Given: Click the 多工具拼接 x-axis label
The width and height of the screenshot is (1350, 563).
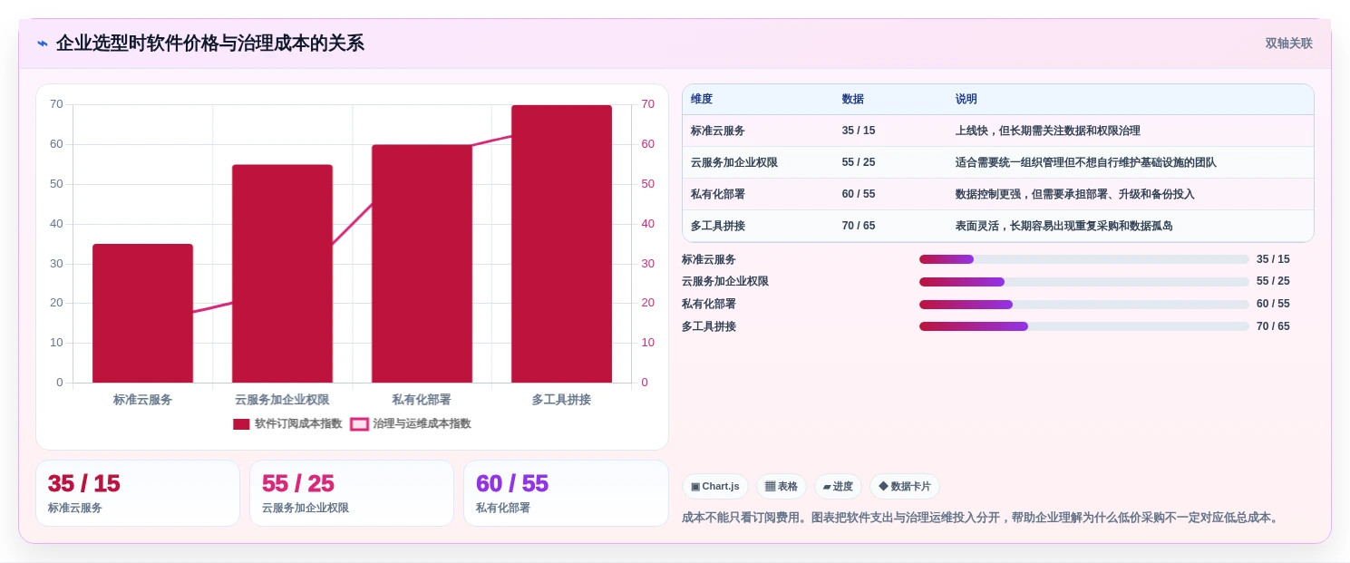Looking at the screenshot, I should pos(561,400).
